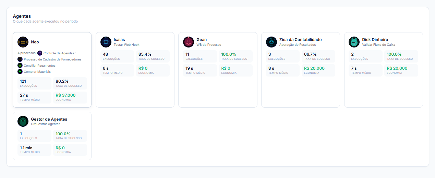The image size is (435, 178).
Task: Select the Dick Dinheiro agent name
Action: coord(375,40)
